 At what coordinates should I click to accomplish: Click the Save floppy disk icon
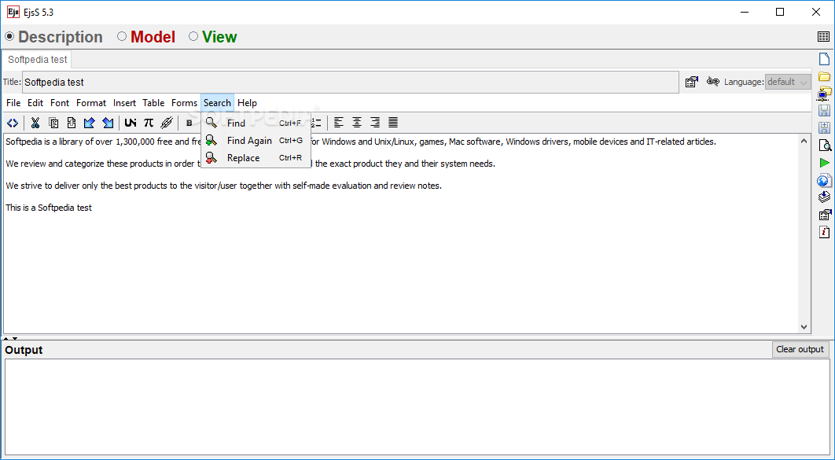[x=824, y=111]
